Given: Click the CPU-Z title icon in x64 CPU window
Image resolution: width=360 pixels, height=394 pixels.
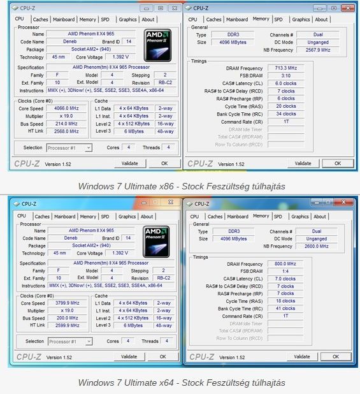Looking at the screenshot, I should (x=17, y=204).
